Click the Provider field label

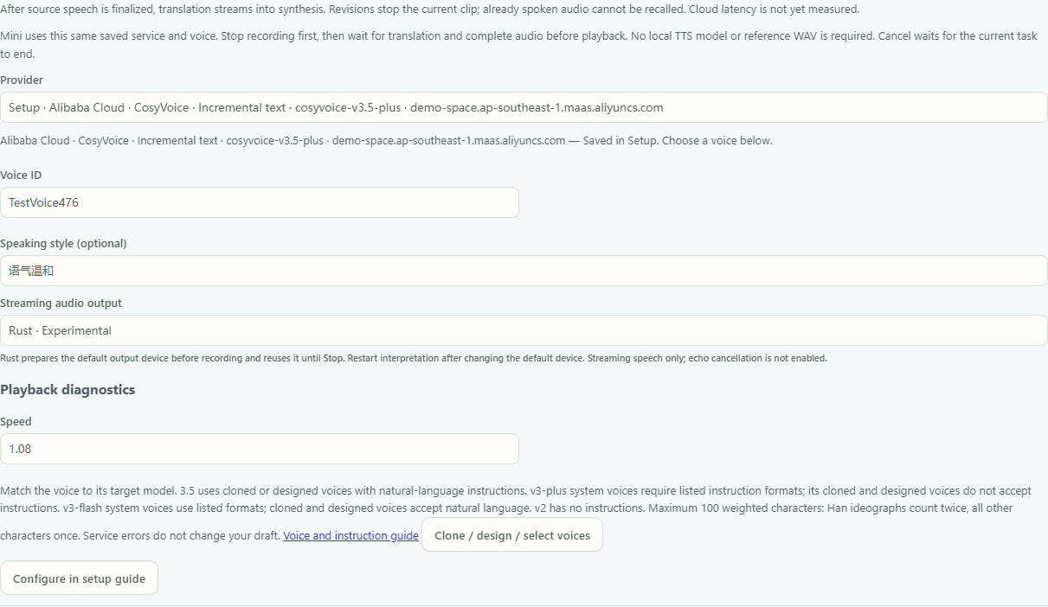22,80
